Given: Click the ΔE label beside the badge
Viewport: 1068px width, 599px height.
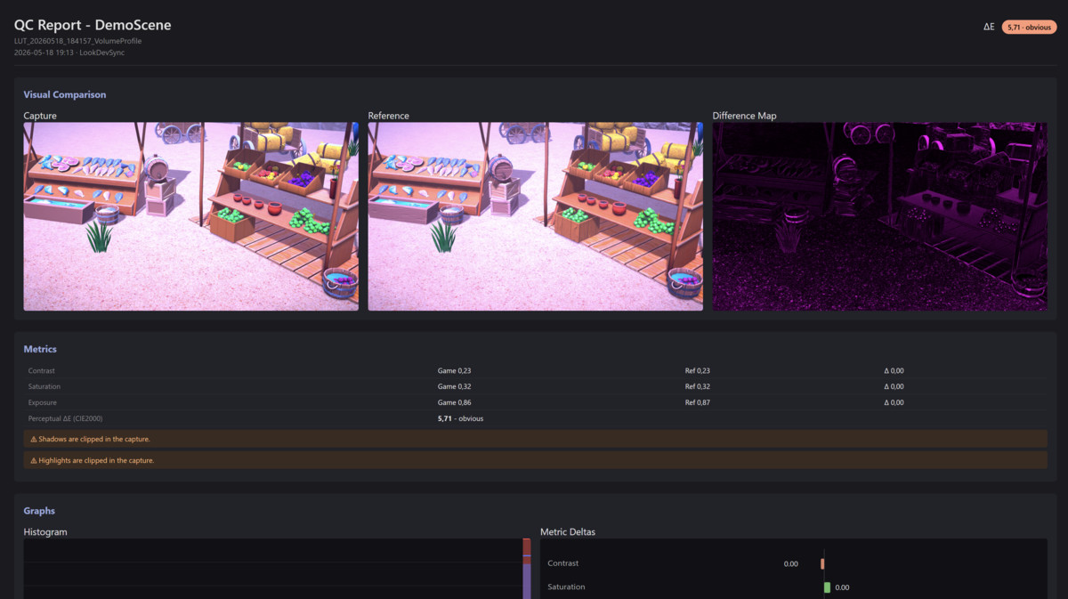Looking at the screenshot, I should pyautogui.click(x=989, y=28).
